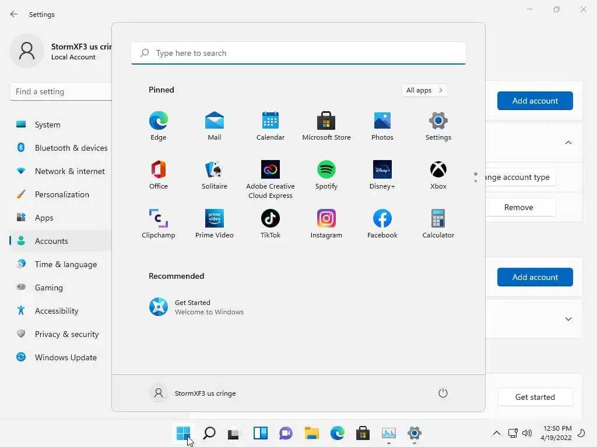Launch the Calculator app
The height and width of the screenshot is (447, 597).
tap(438, 224)
